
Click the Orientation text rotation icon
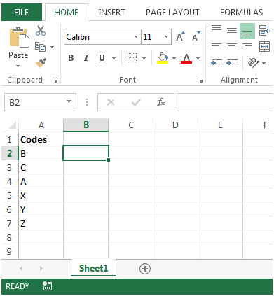click(254, 62)
